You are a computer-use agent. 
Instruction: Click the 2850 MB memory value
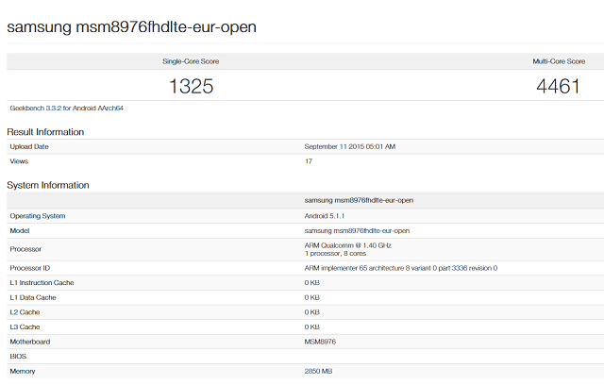[320, 372]
